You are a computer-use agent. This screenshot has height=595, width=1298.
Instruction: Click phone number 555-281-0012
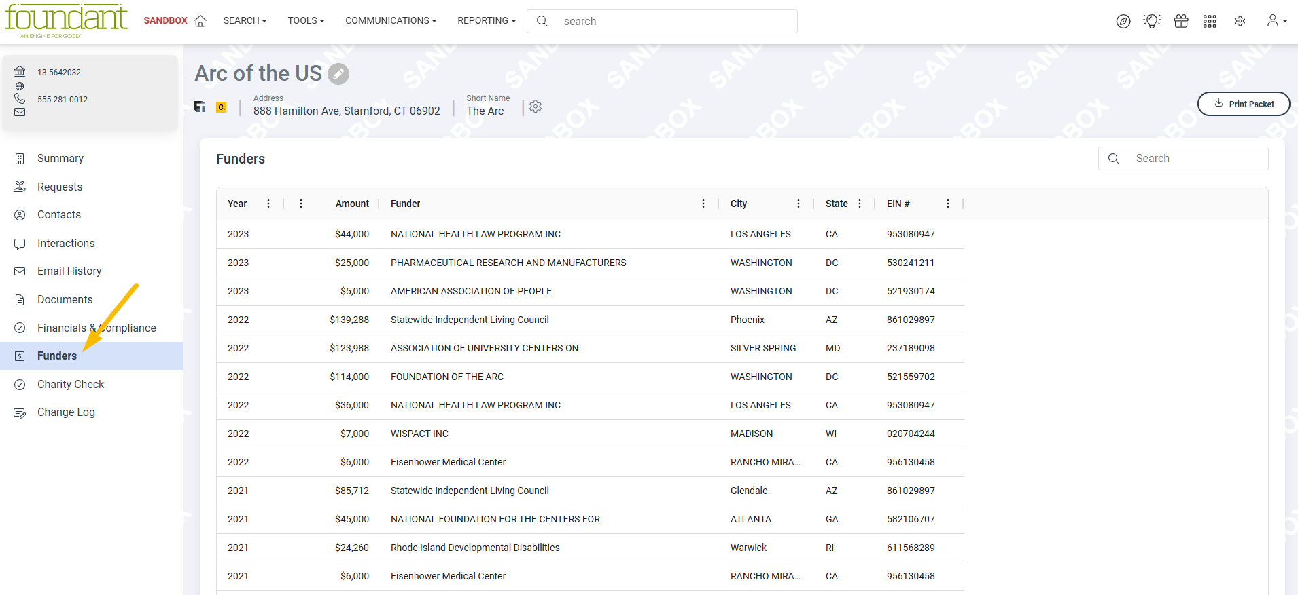pos(63,99)
